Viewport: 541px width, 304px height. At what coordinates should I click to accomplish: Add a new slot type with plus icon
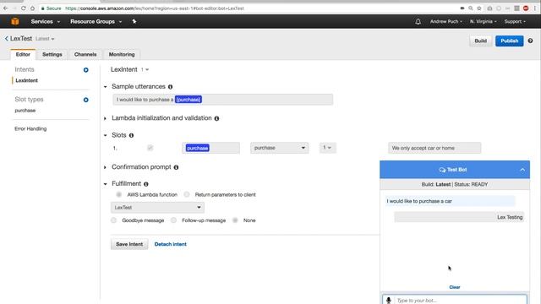click(x=86, y=100)
